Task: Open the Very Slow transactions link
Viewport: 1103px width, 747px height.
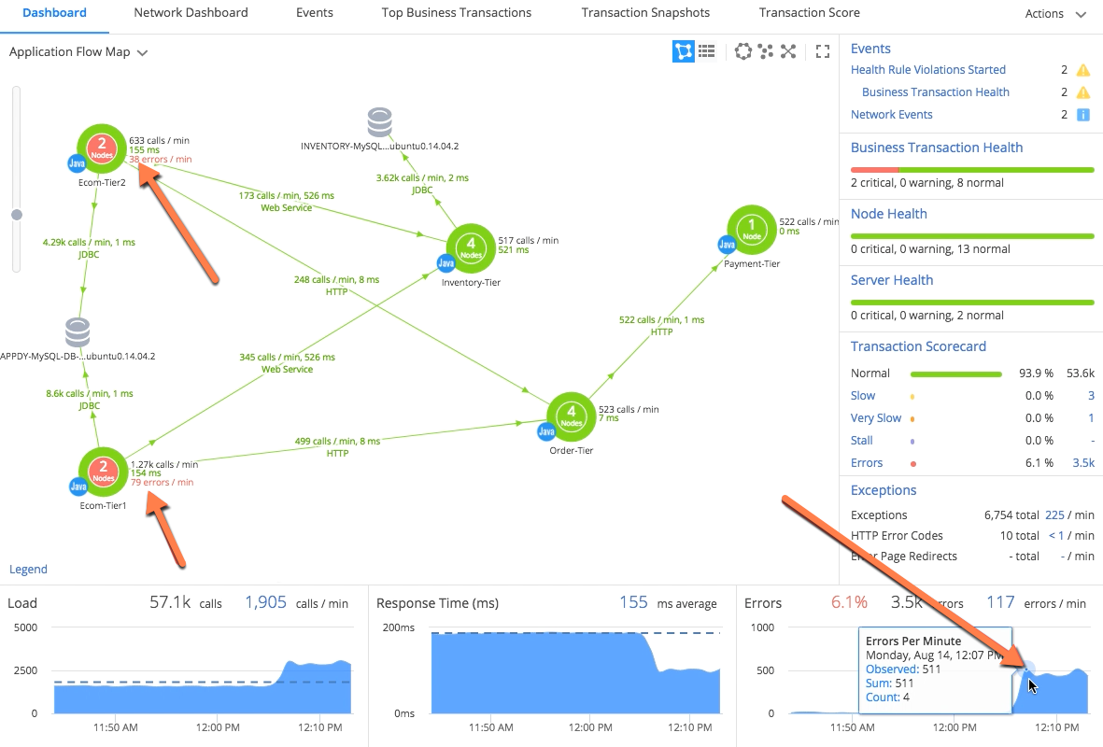Action: tap(876, 417)
